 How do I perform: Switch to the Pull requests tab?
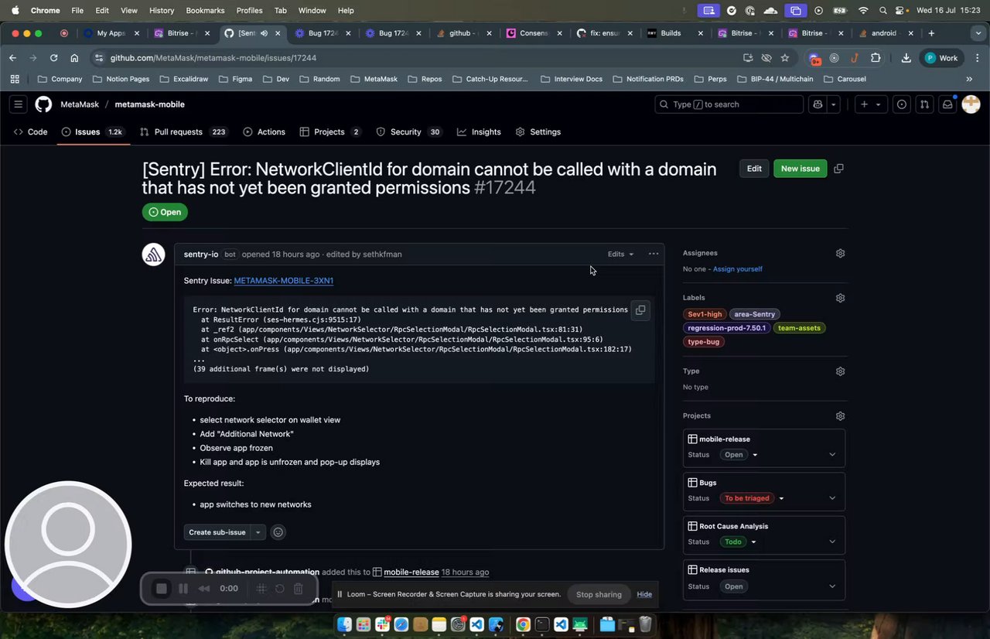(x=183, y=132)
